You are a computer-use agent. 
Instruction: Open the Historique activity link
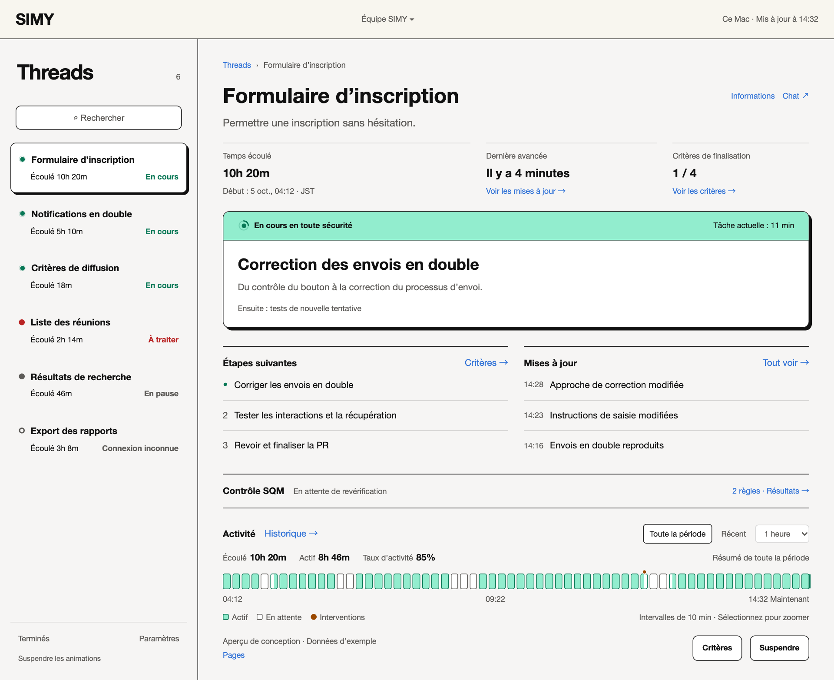click(x=291, y=534)
